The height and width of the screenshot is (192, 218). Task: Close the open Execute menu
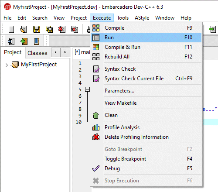(102, 18)
